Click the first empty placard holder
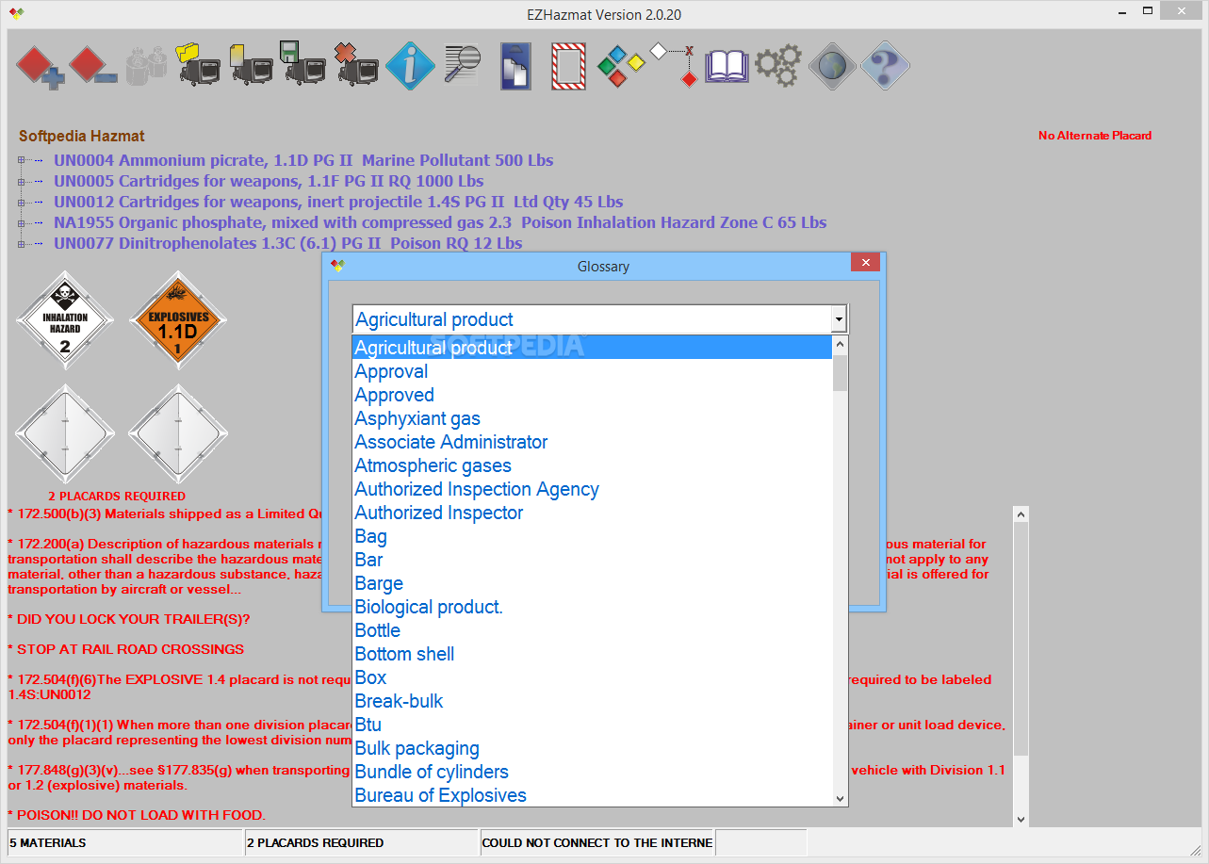Viewport: 1209px width, 864px height. [65, 434]
